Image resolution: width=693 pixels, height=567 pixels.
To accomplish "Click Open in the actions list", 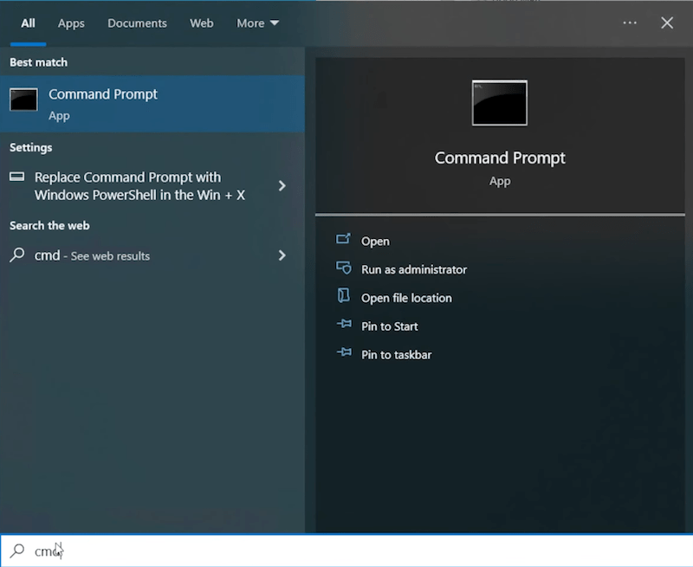I will (x=375, y=242).
